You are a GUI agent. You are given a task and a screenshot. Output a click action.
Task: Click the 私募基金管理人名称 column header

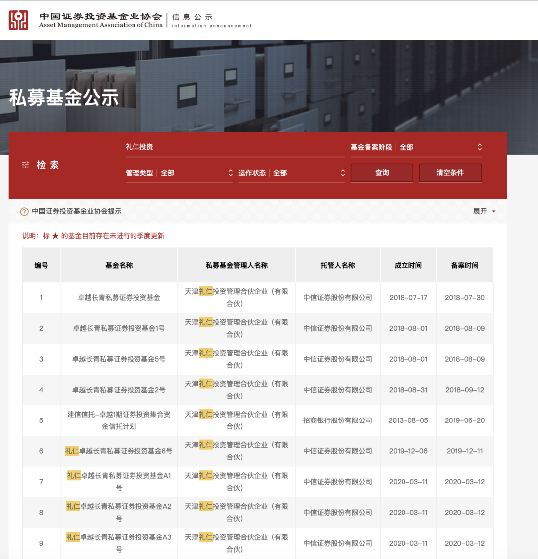coord(237,265)
